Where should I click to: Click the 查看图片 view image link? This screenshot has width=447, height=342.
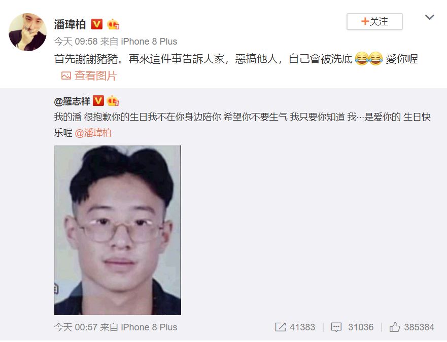tap(95, 76)
